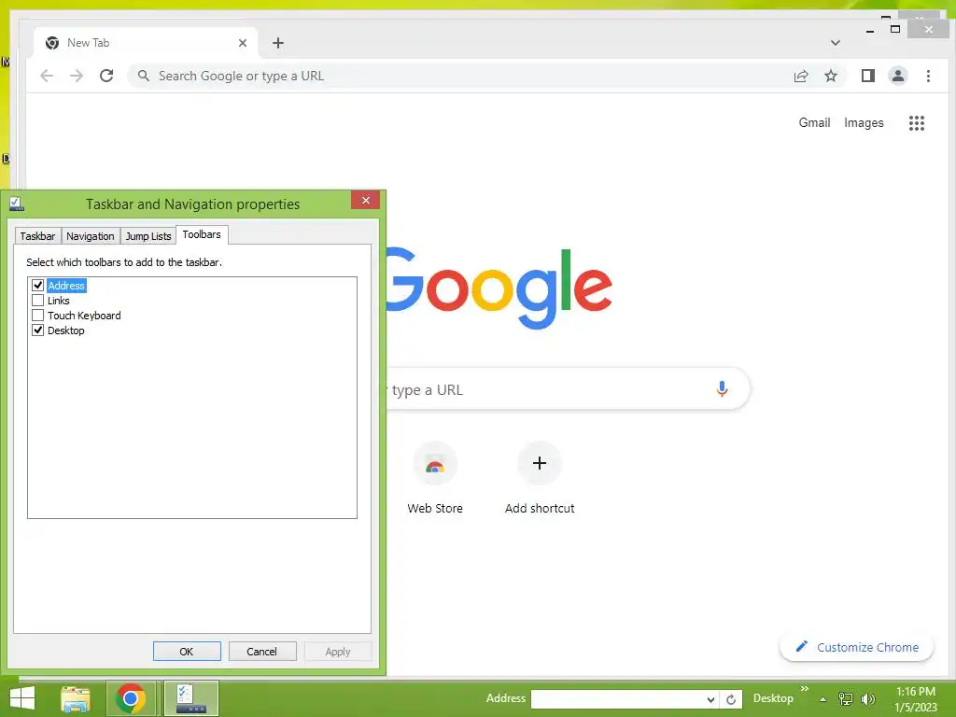This screenshot has height=717, width=956.
Task: Focus the taskbar Address input field
Action: pos(618,699)
